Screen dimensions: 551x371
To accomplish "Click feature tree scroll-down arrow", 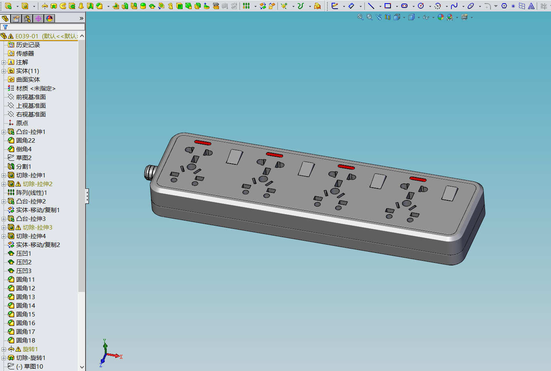I will click(x=82, y=367).
